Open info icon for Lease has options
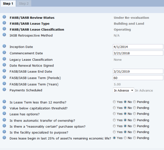164x150 pixels. click(4, 113)
